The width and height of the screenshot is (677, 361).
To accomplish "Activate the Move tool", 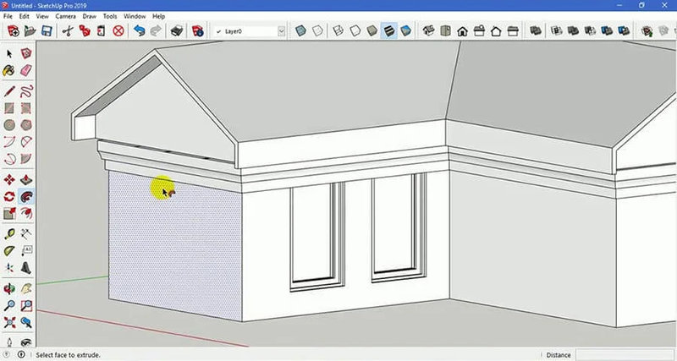I will [9, 179].
